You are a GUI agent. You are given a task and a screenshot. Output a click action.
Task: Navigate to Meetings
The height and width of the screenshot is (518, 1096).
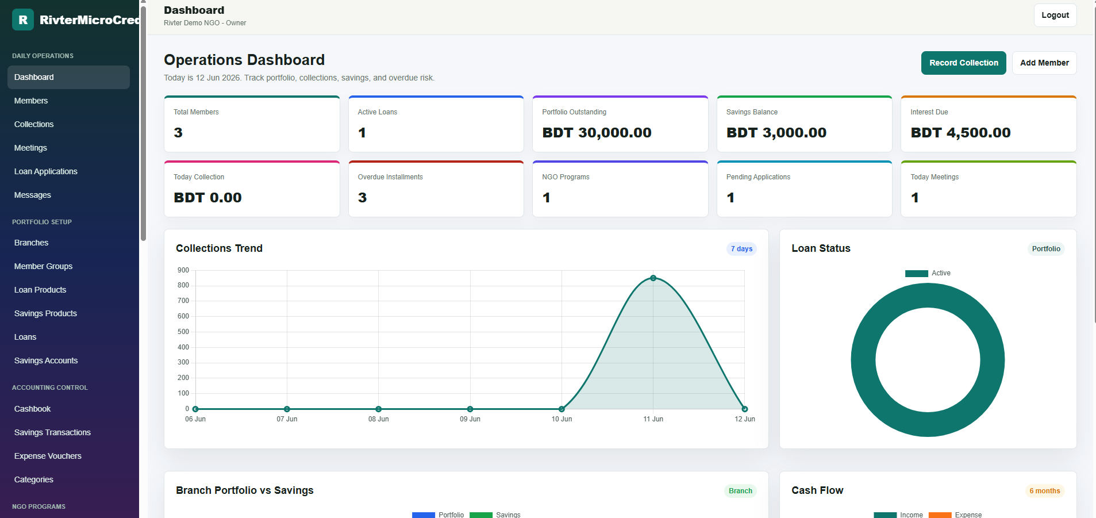click(68, 148)
